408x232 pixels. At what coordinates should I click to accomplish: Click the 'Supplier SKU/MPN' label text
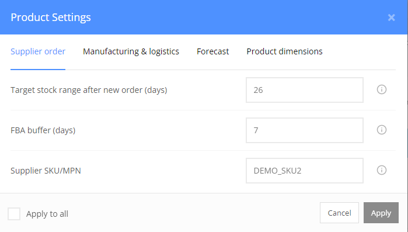[x=46, y=171]
